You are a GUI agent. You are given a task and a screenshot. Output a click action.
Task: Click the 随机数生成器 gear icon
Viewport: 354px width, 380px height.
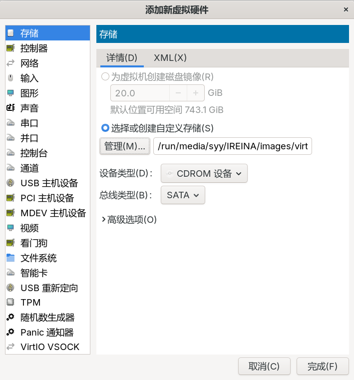pos(10,318)
